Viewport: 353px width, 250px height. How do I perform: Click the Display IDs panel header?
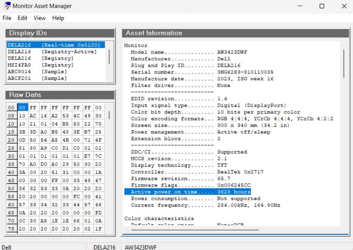60,33
